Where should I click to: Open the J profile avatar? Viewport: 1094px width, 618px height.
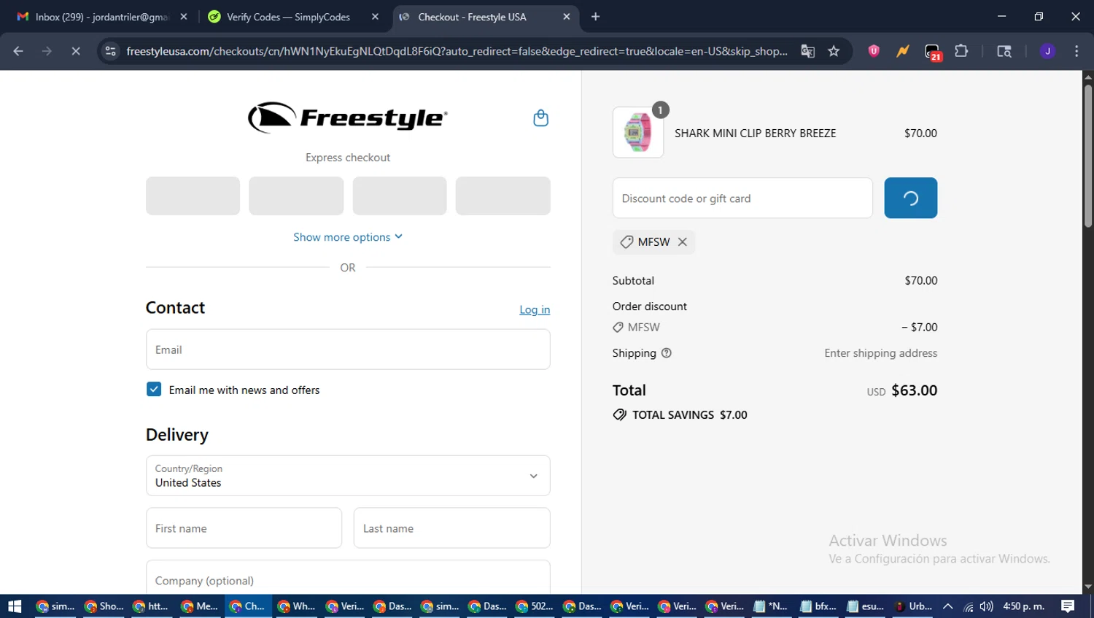coord(1047,51)
